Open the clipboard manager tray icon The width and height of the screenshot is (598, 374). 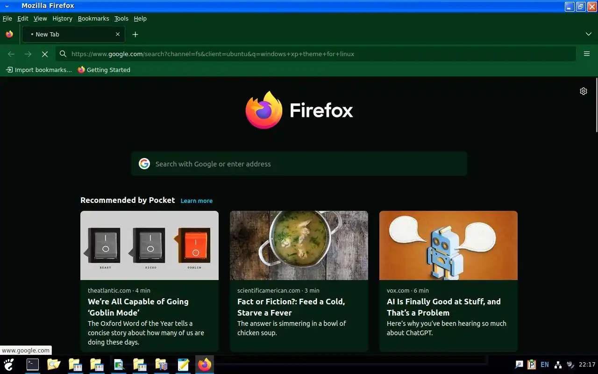532,365
